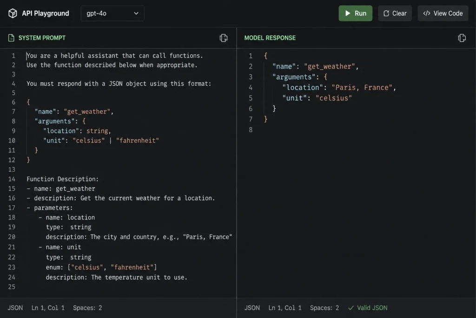Click the refresh icon in Clear button

click(x=386, y=14)
